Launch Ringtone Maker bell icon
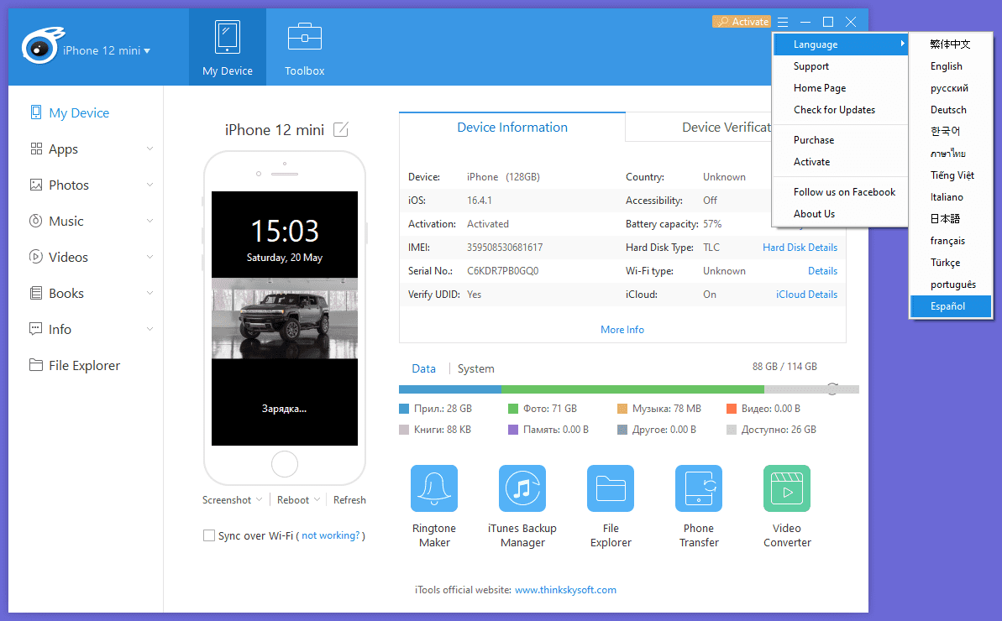The width and height of the screenshot is (1002, 621). 434,488
